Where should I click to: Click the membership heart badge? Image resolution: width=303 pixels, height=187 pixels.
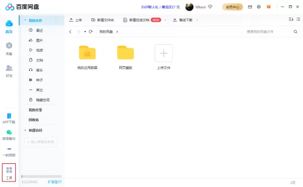[x=210, y=7]
